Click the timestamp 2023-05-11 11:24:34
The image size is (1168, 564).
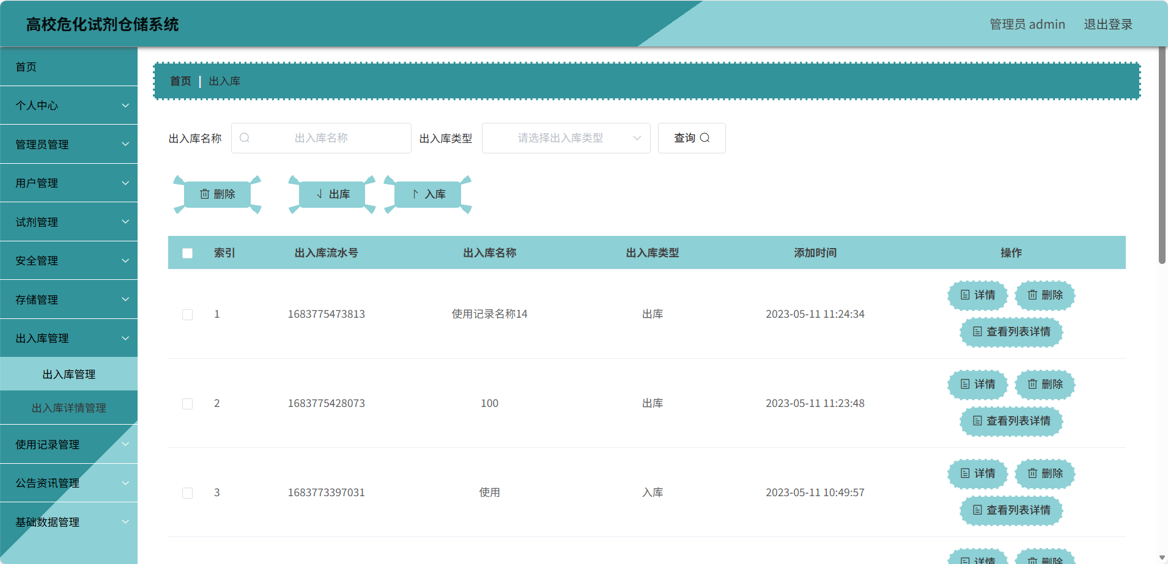815,314
